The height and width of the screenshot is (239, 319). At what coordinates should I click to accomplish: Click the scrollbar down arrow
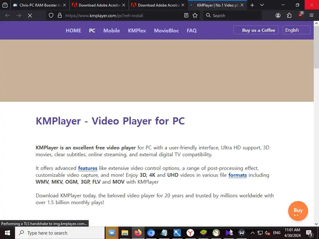point(317,224)
